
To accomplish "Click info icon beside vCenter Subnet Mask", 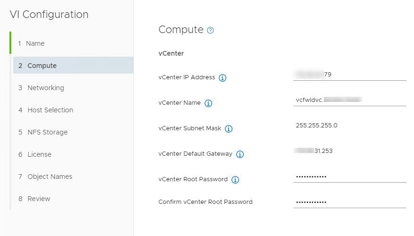I will click(229, 129).
